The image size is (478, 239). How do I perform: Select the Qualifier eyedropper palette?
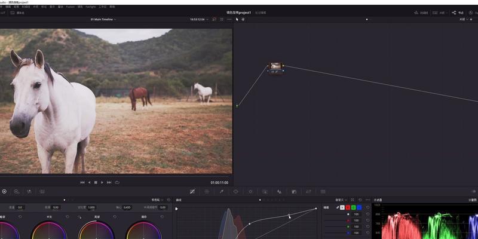click(222, 191)
